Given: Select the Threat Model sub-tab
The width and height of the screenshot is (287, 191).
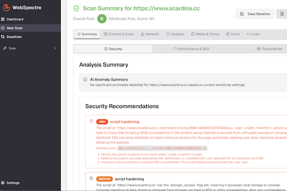Looking at the screenshot, I should pyautogui.click(x=270, y=49).
